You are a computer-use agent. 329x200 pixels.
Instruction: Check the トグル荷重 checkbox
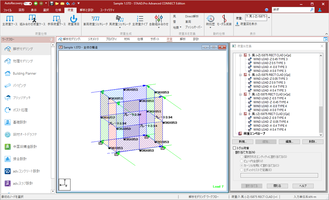pyautogui.click(x=234, y=148)
